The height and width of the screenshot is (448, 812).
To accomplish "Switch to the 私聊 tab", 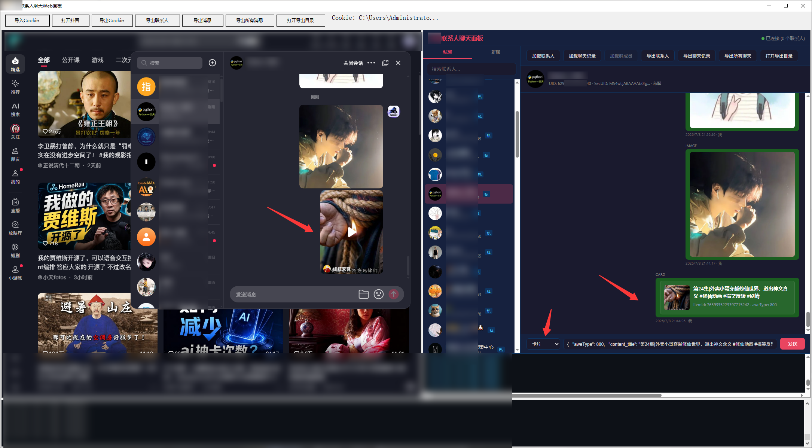I will coord(448,52).
